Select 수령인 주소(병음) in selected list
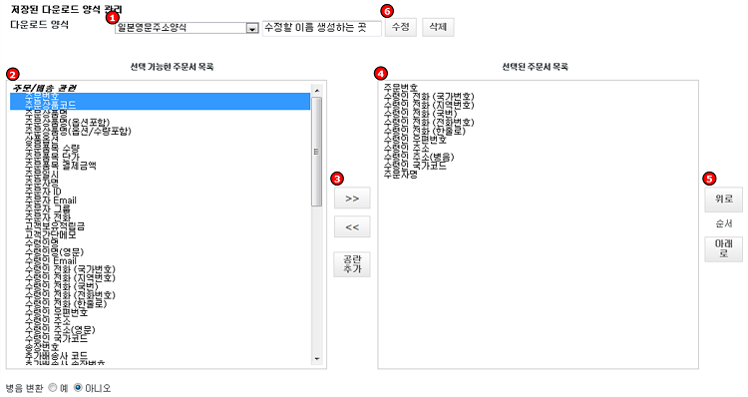The width and height of the screenshot is (748, 397). [419, 157]
